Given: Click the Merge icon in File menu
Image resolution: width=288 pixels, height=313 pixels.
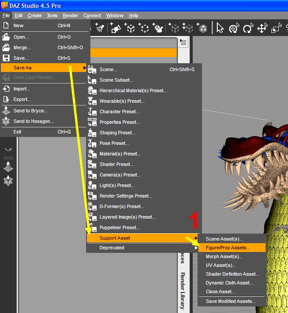Looking at the screenshot, I should point(6,47).
